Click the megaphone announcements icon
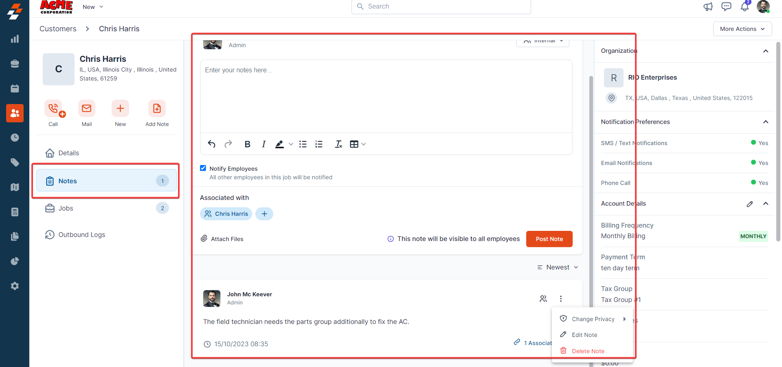The height and width of the screenshot is (367, 782). [x=708, y=7]
